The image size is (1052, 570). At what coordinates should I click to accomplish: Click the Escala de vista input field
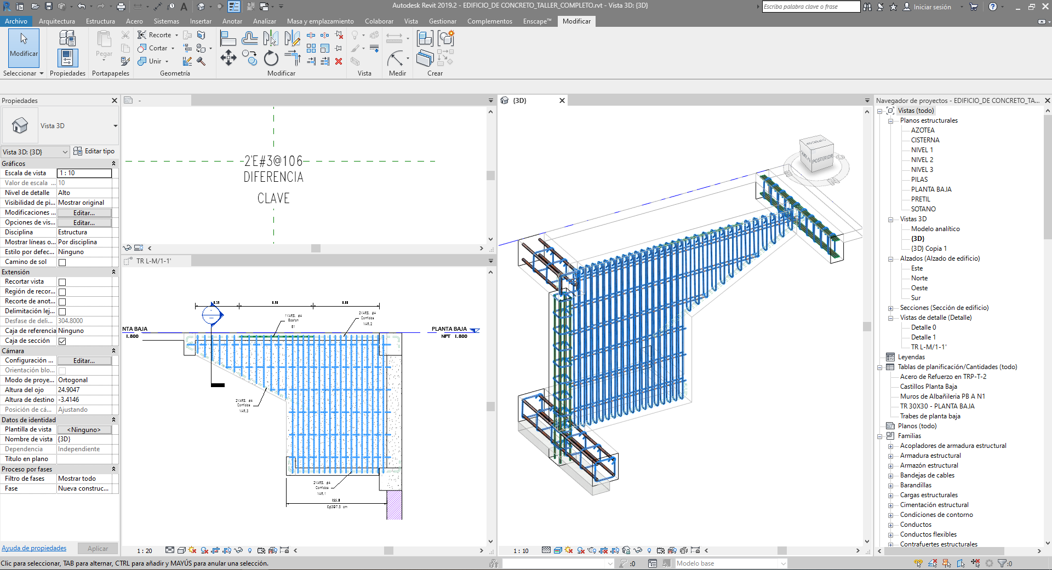pyautogui.click(x=84, y=173)
